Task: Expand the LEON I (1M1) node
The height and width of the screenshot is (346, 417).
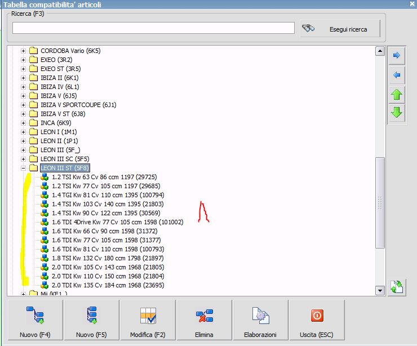Action: click(x=24, y=132)
